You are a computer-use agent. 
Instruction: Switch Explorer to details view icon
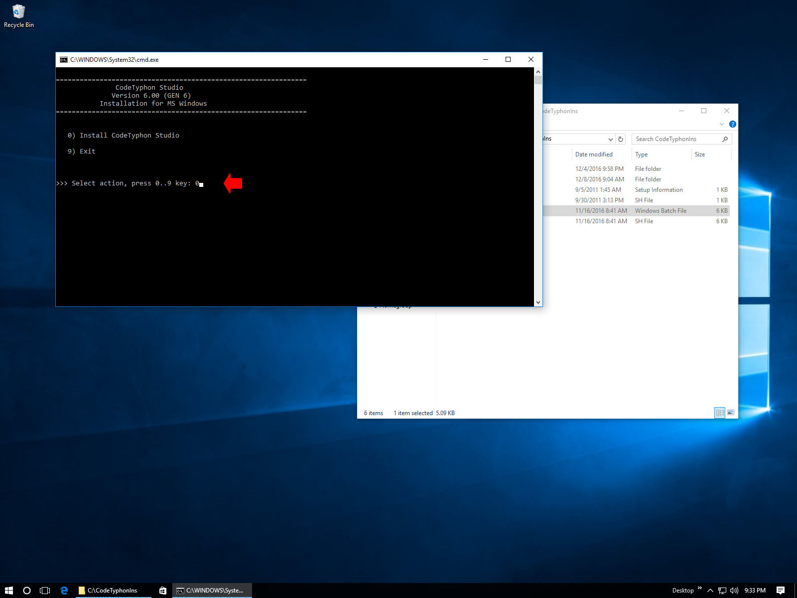(720, 413)
